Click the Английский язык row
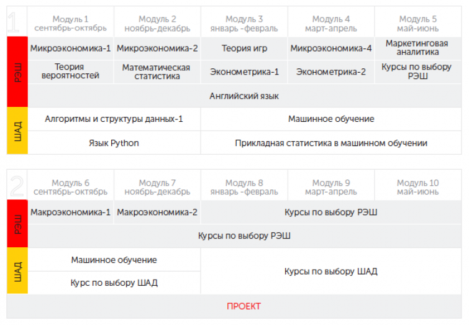The width and height of the screenshot is (469, 325). (x=244, y=96)
